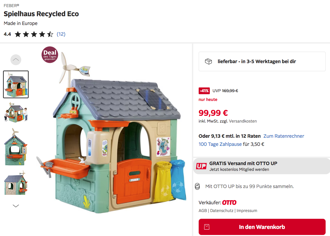Image resolution: width=330 pixels, height=236 pixels.
Task: Open the Impressum link
Action: point(246,211)
